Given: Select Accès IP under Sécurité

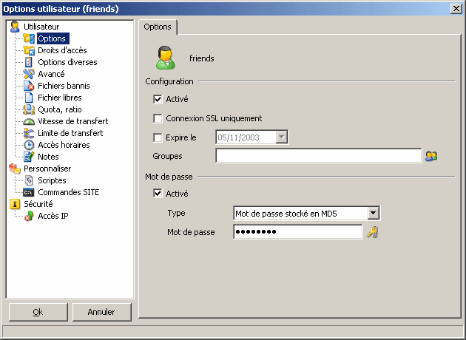Looking at the screenshot, I should [53, 216].
